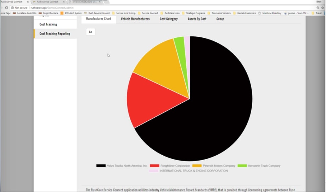The width and height of the screenshot is (326, 192).
Task: Bookmark this page with the star icon
Action: tap(322, 8)
